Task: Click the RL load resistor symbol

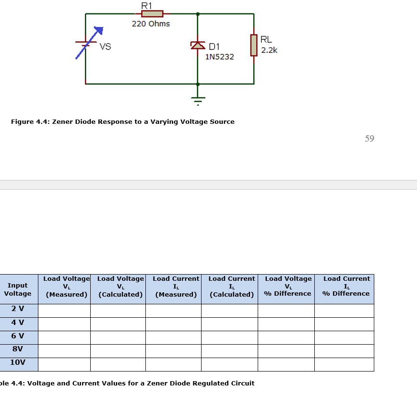Action: click(254, 45)
